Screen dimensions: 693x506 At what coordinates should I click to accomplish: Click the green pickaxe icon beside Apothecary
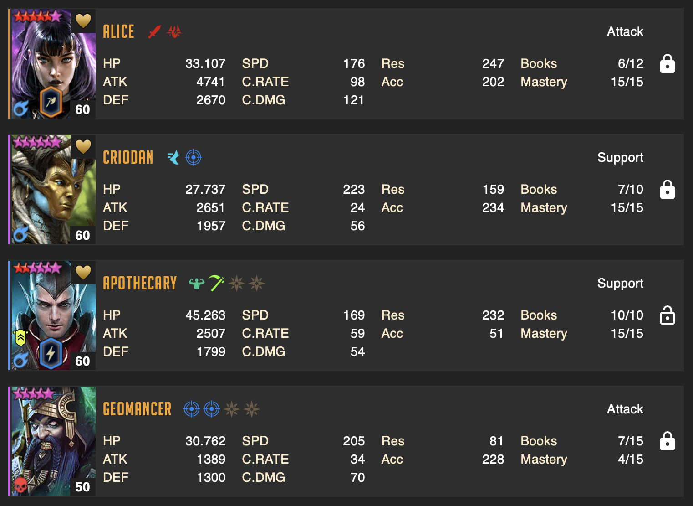pos(216,283)
